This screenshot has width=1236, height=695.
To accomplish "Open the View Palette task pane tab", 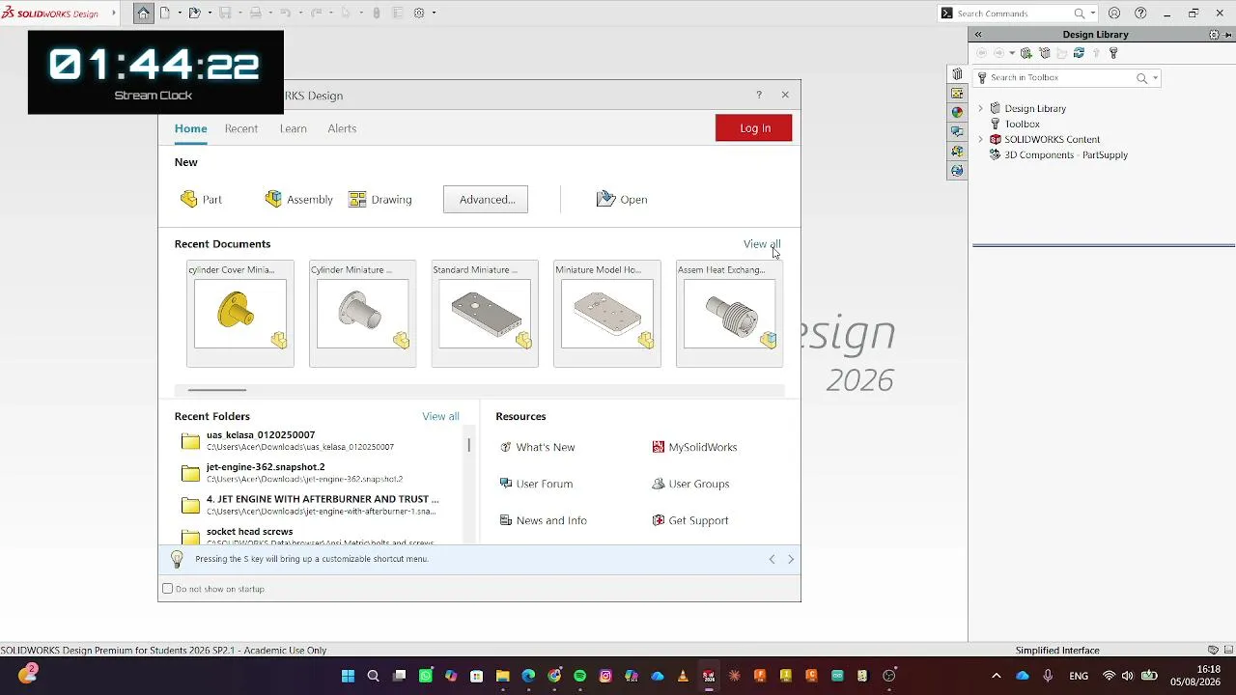I will (957, 94).
